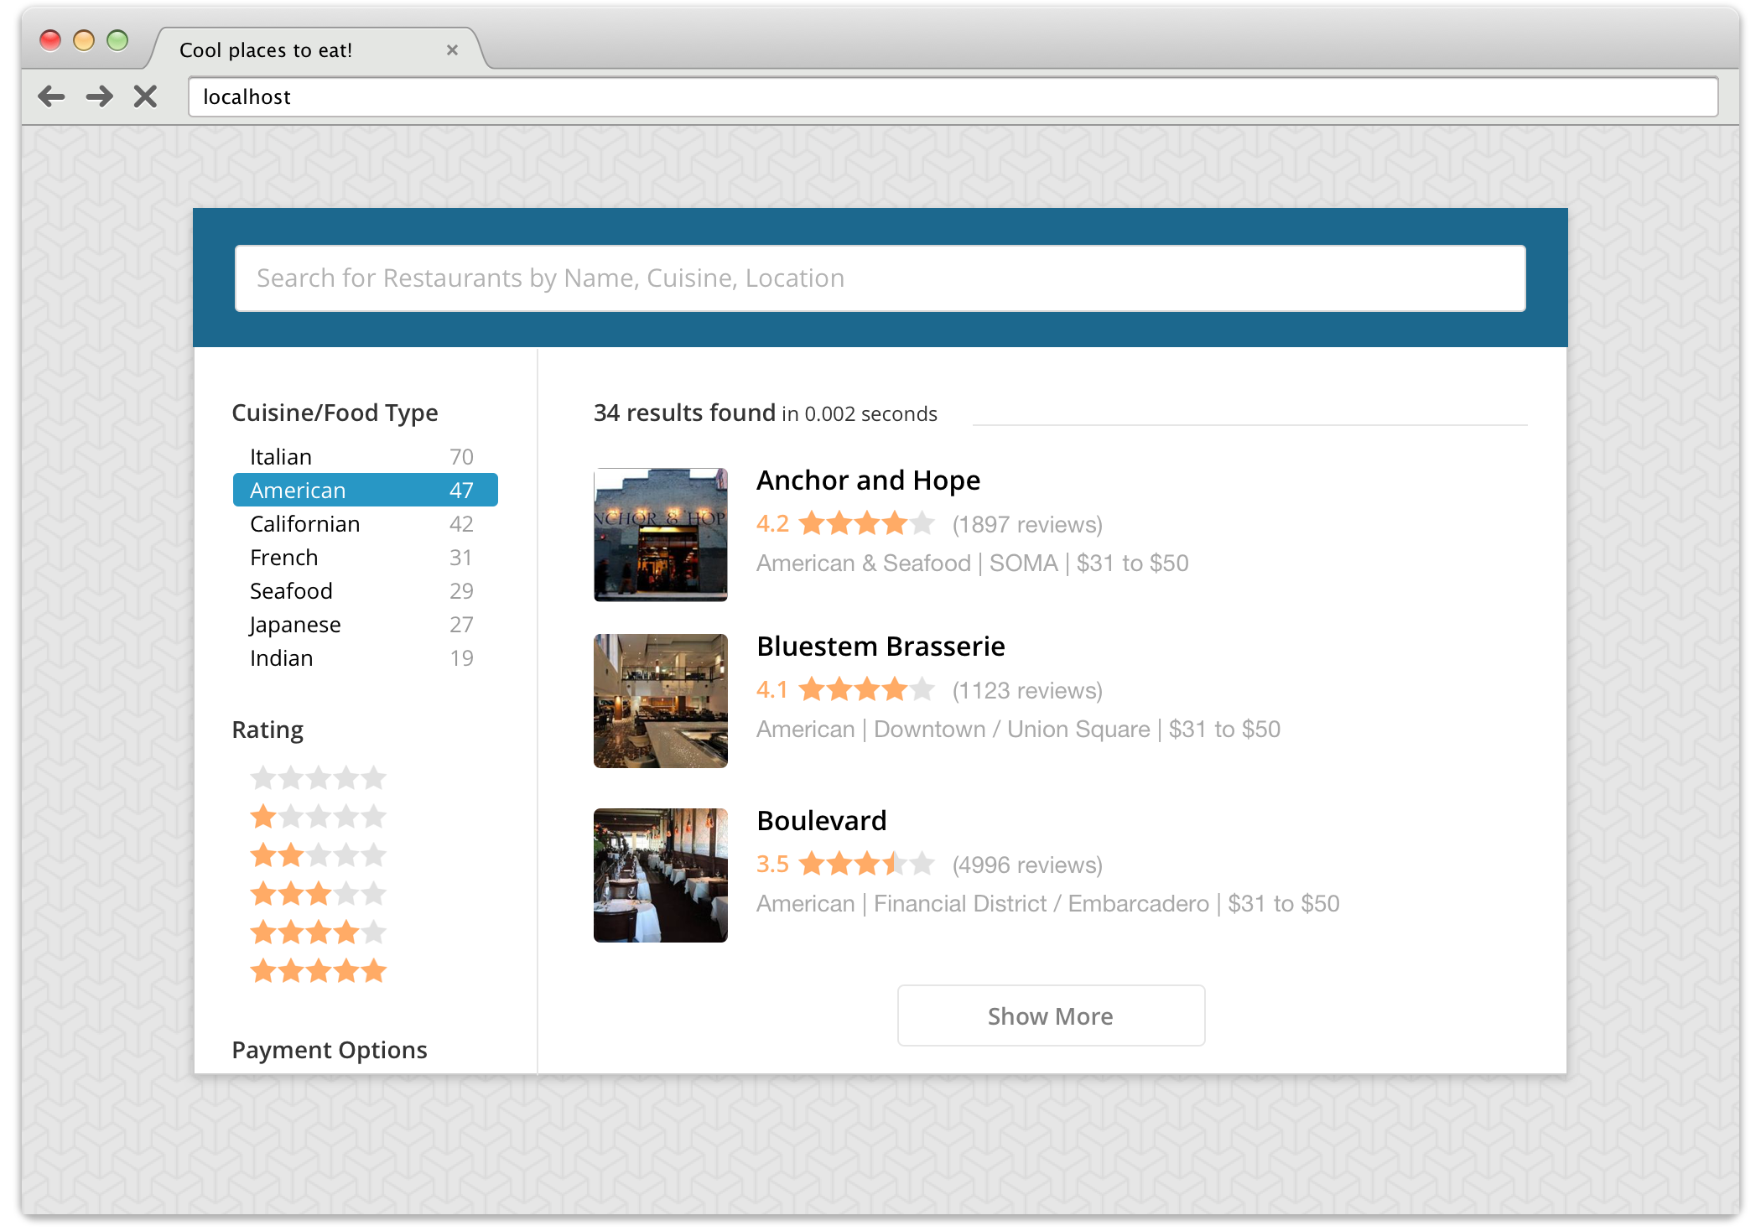Filter by four-star rating row

point(318,932)
